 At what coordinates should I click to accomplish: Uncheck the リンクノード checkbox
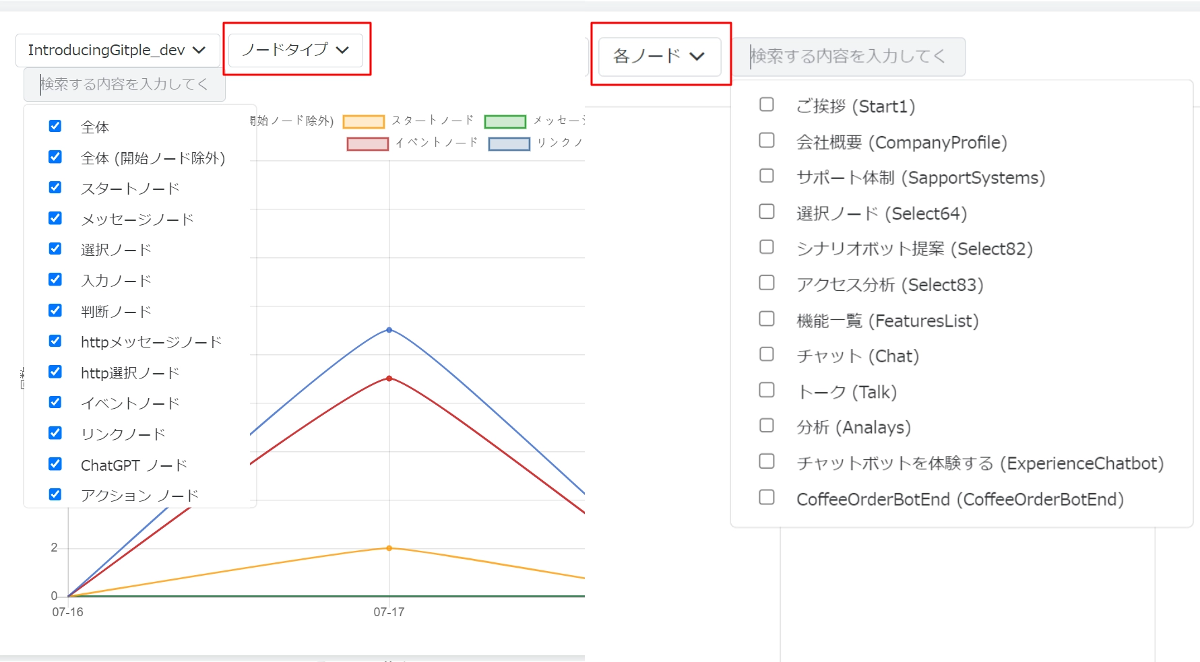click(x=55, y=433)
